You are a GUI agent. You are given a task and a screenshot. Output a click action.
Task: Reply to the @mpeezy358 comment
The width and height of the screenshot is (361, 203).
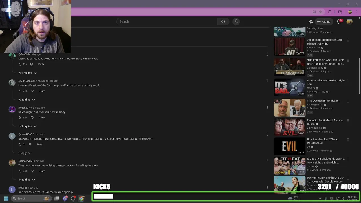point(42,171)
